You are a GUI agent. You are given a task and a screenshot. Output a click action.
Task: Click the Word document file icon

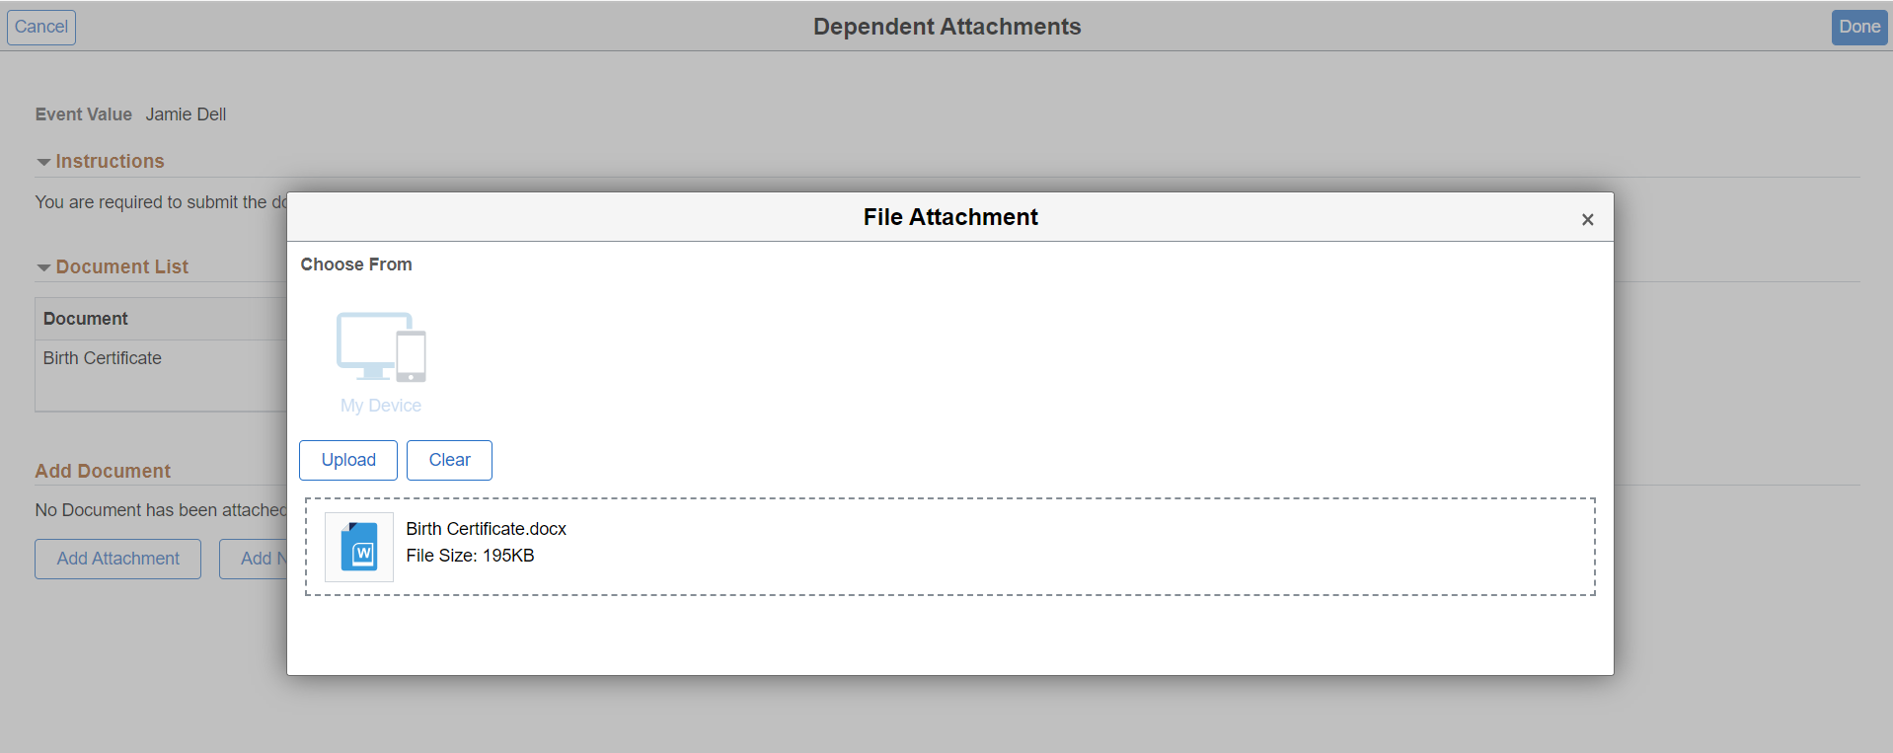pos(359,547)
